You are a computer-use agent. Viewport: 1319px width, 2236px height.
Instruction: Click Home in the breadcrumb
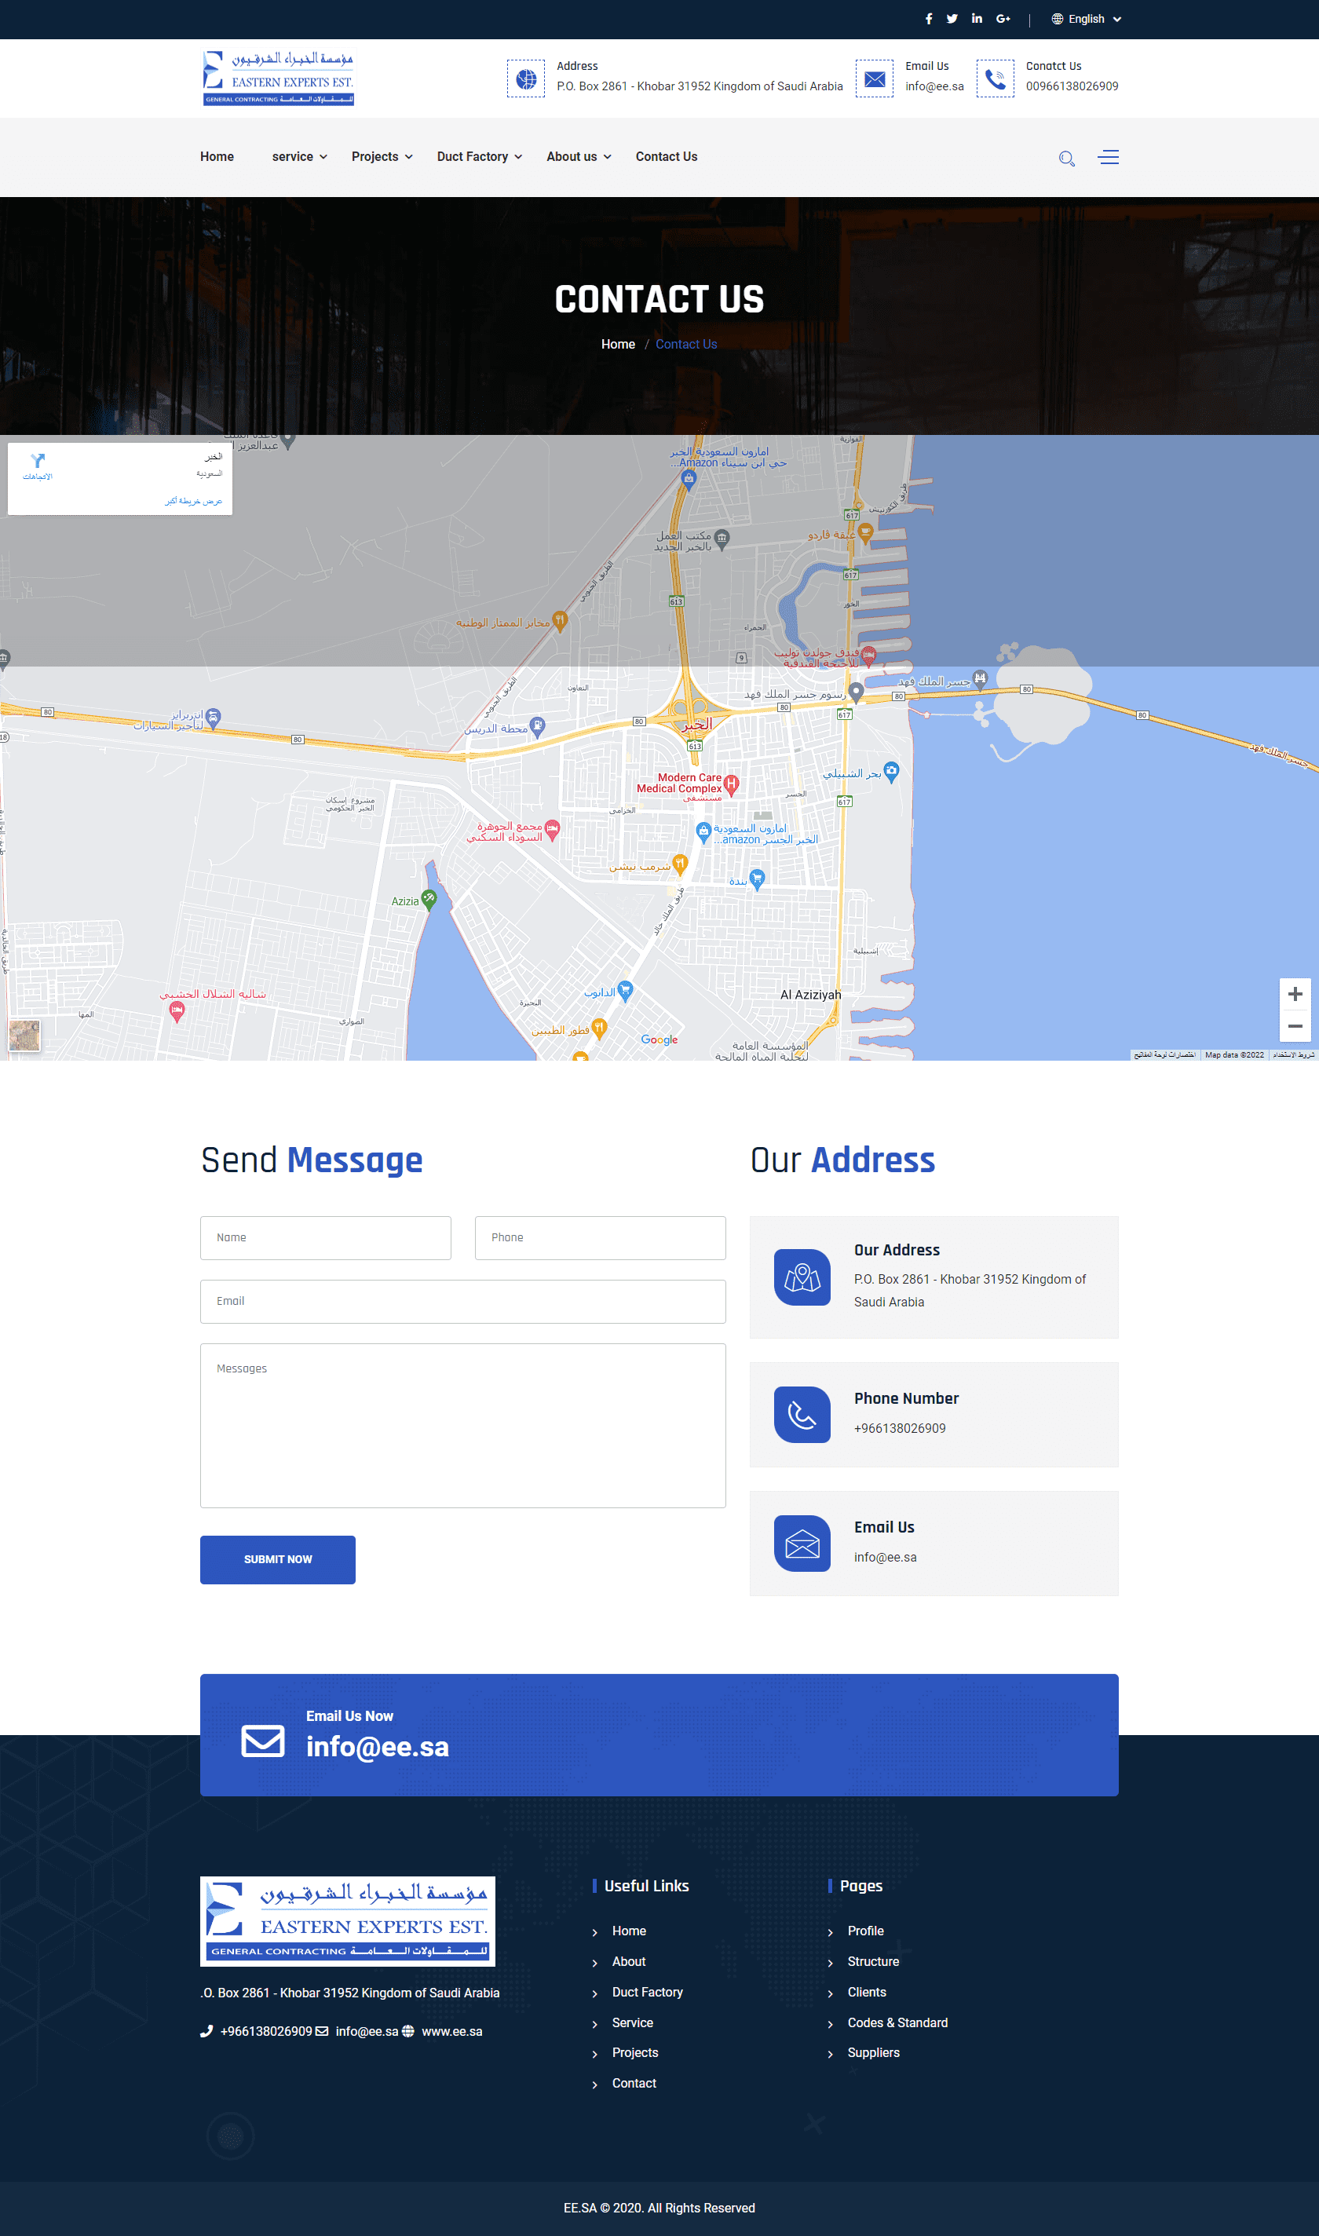point(618,344)
